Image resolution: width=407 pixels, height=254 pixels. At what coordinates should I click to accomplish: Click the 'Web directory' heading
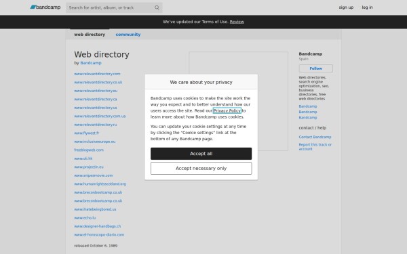[102, 54]
